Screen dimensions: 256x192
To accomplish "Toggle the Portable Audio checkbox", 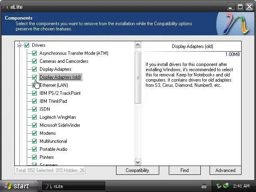I will (34, 149).
